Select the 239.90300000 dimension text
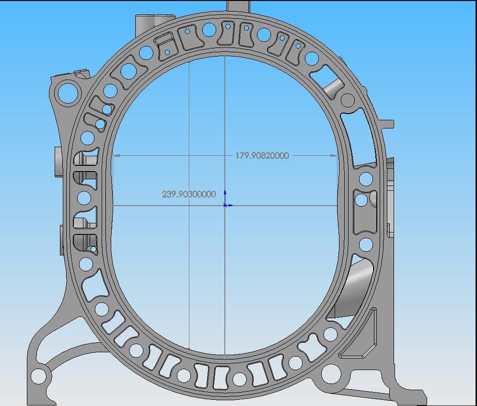 click(x=189, y=194)
